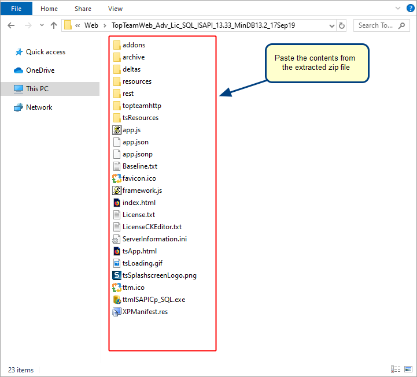This screenshot has height=377, width=417.
Task: Select the index.html file icon
Action: pyautogui.click(x=117, y=203)
